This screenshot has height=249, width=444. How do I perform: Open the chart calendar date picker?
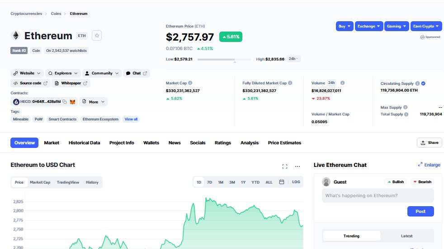pyautogui.click(x=282, y=182)
